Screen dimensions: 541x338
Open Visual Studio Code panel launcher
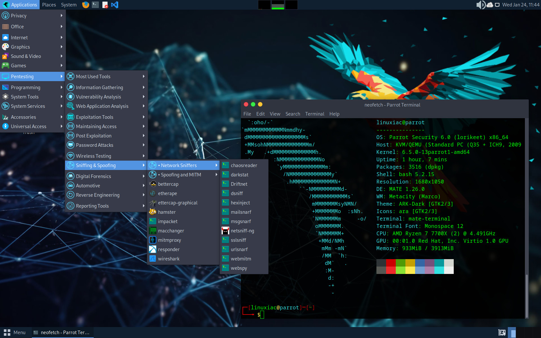(115, 5)
